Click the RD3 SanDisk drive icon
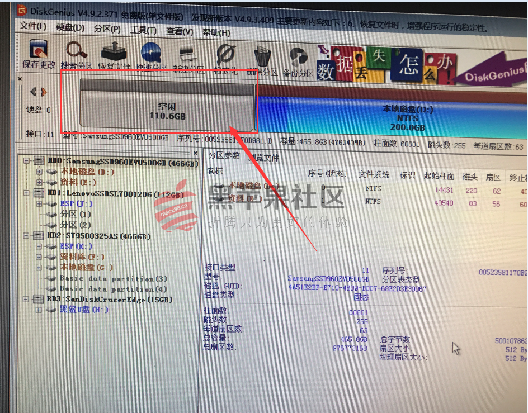 (x=37, y=299)
